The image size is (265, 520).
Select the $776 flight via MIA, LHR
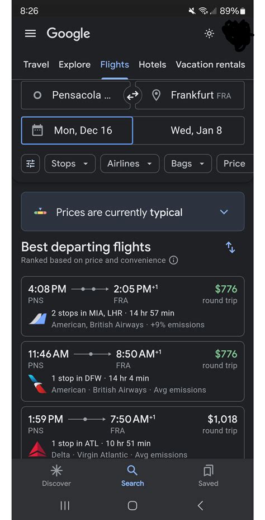(x=132, y=307)
